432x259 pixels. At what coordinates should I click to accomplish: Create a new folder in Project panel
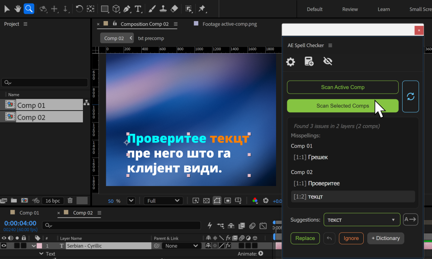[14, 200]
